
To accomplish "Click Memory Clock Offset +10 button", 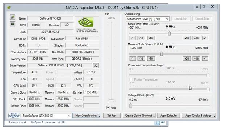I will 196,58.
